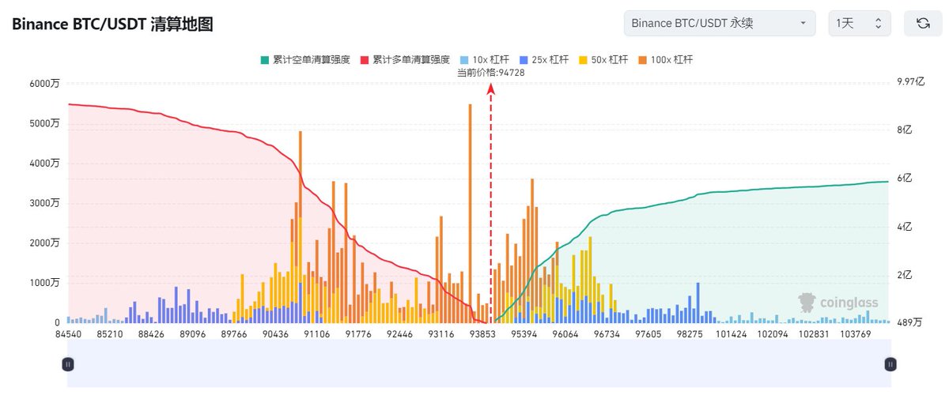Click the Binance BTC/USDT 清算地图 title
This screenshot has width=949, height=399.
pyautogui.click(x=112, y=24)
